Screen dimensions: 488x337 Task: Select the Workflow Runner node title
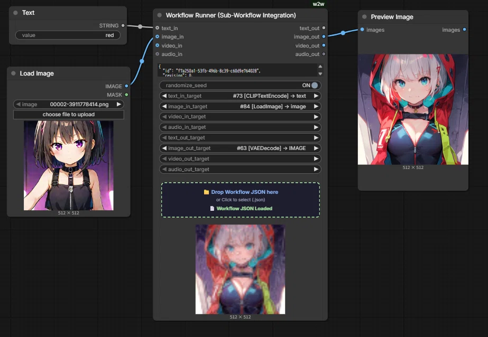click(x=231, y=15)
